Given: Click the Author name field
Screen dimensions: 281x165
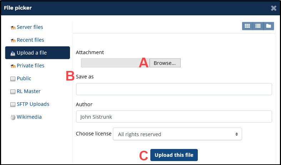Looking at the screenshot, I should 174,117.
